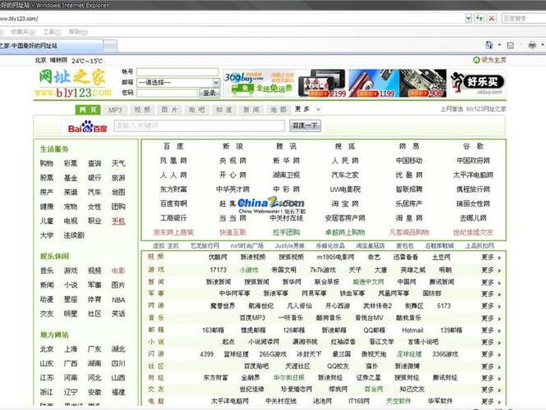The image size is (546, 410).
Task: Select the 贴吧 search tab
Action: click(197, 110)
